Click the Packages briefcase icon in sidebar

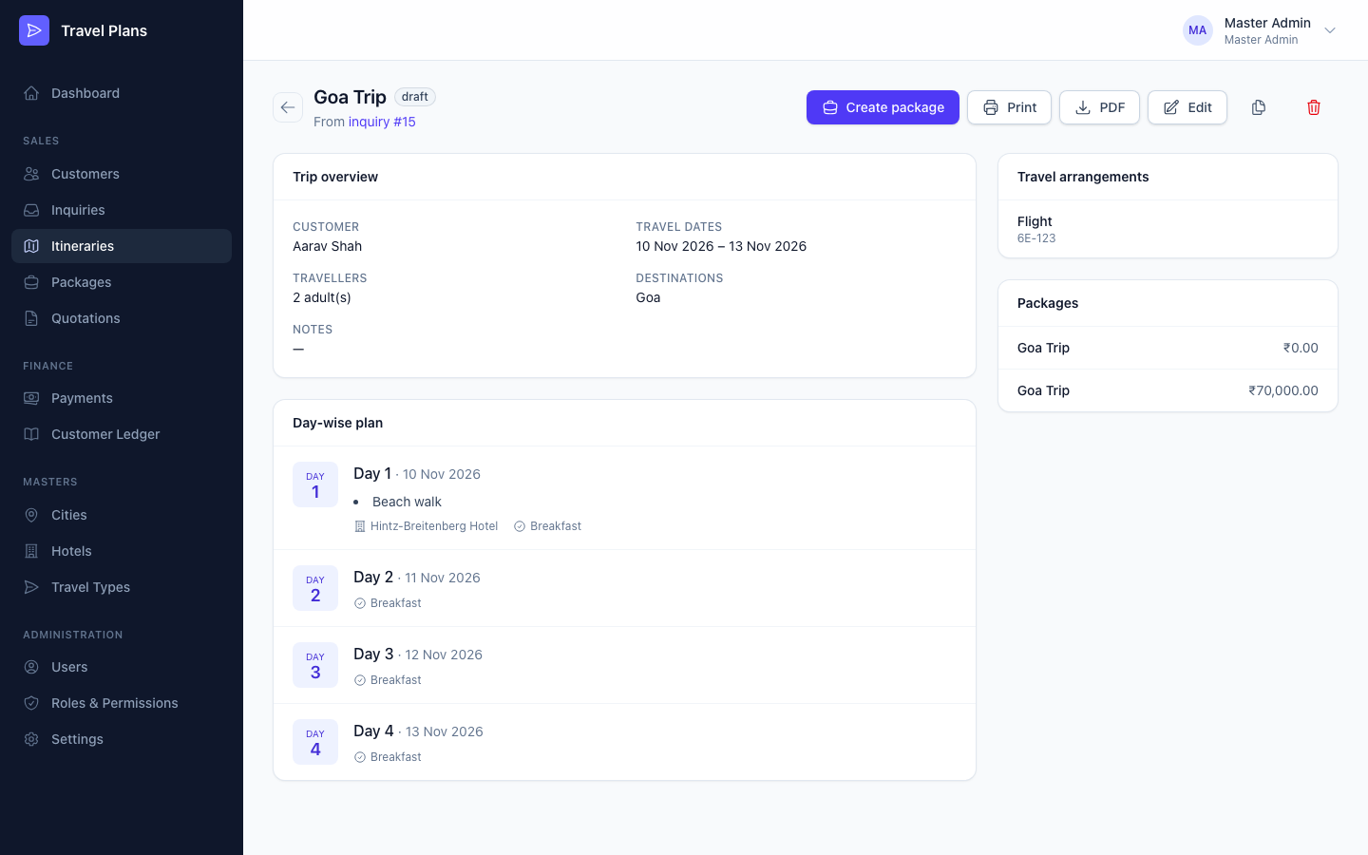(x=31, y=282)
